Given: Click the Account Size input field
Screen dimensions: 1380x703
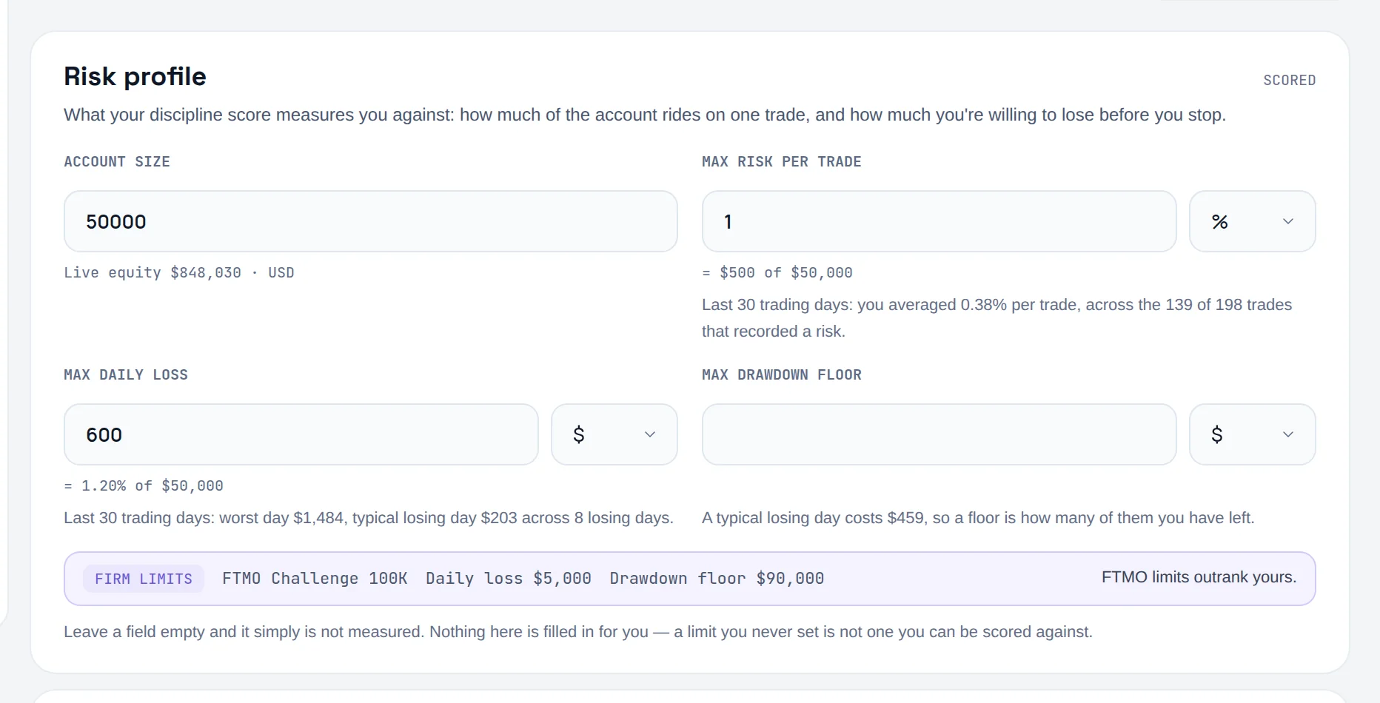Looking at the screenshot, I should pyautogui.click(x=371, y=221).
